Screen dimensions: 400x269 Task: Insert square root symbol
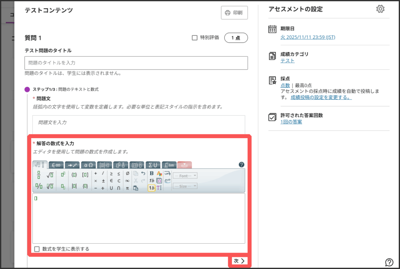50,174
